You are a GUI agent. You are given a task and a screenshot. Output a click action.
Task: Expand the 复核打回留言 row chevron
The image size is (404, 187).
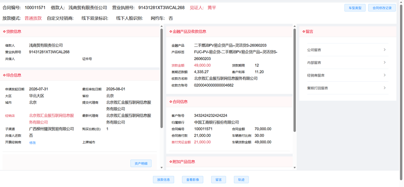tap(384, 88)
